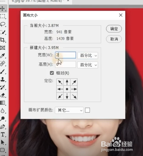Click the 确定 button

click(x=114, y=29)
